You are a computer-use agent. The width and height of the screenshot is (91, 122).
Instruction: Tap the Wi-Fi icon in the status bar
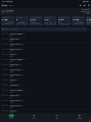point(85,2)
